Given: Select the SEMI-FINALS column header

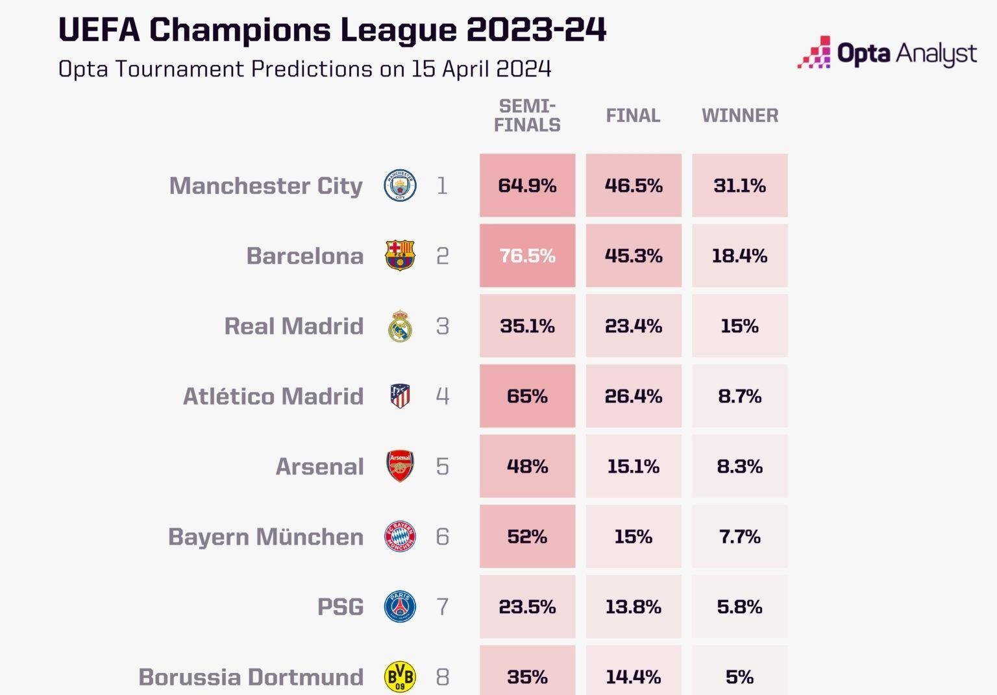Looking at the screenshot, I should [527, 115].
